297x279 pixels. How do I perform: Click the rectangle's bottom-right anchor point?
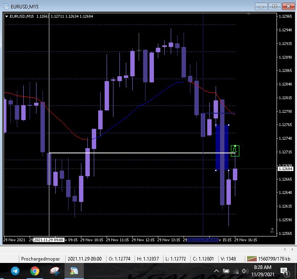[228, 170]
